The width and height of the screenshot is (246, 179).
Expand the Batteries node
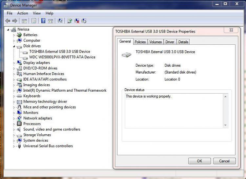click(x=14, y=35)
